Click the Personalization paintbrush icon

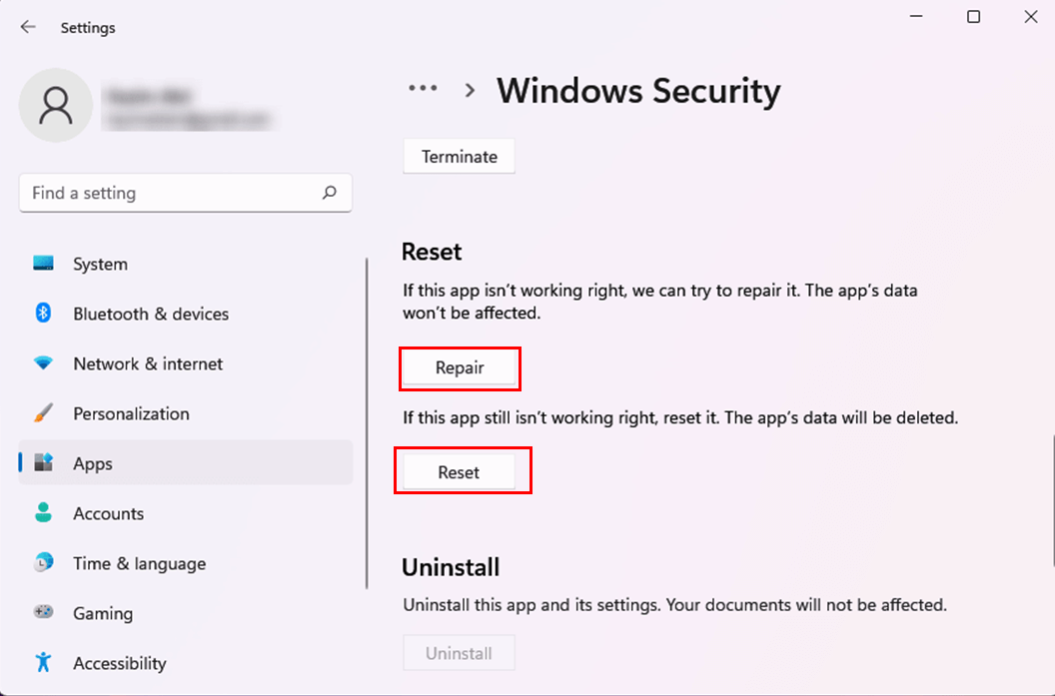coord(43,413)
